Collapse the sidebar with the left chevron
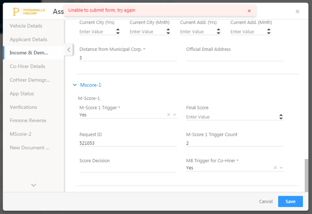Image resolution: width=312 pixels, height=214 pixels. 68,50
